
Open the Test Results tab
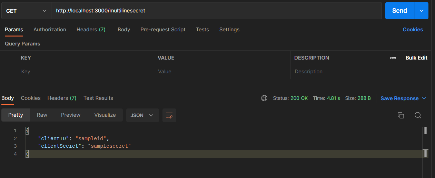[x=98, y=98]
